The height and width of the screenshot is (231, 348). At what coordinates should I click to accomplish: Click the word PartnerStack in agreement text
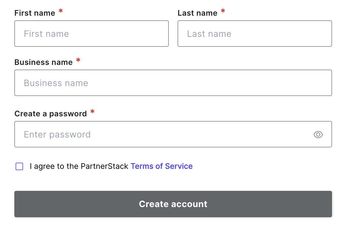(x=105, y=166)
